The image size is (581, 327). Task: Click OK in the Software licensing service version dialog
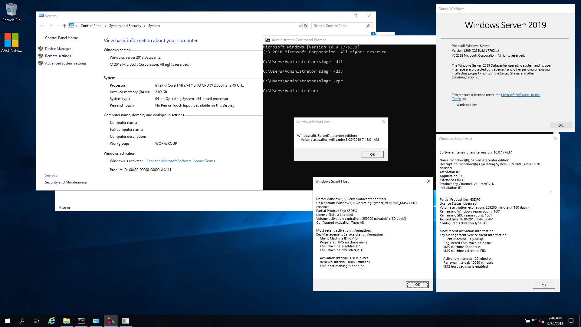click(x=544, y=285)
